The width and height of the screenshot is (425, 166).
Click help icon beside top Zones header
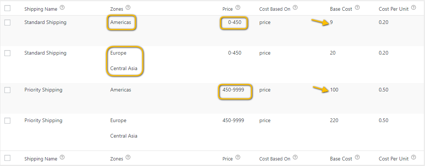(x=128, y=8)
